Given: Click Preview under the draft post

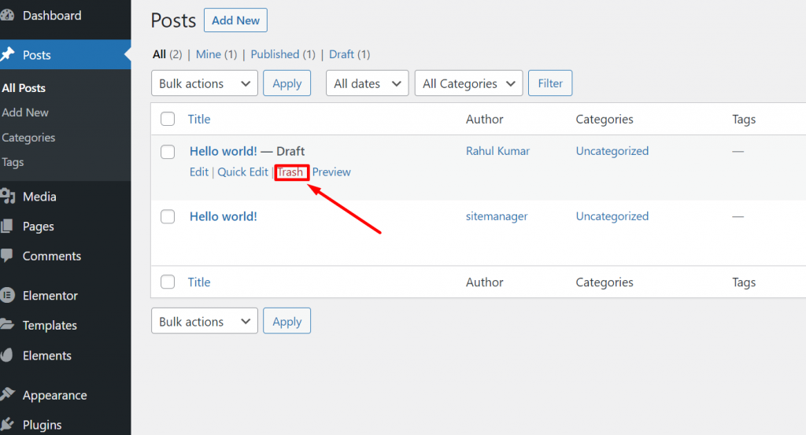Looking at the screenshot, I should point(331,172).
